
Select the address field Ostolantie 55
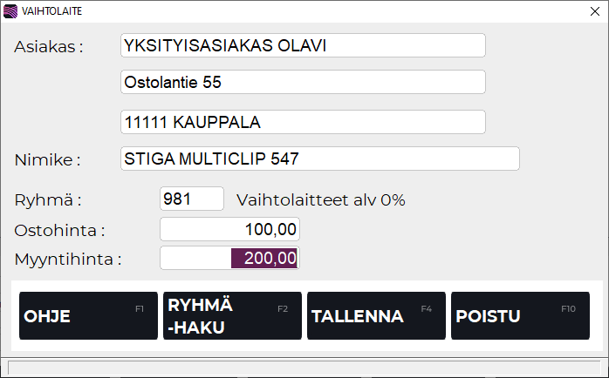(302, 83)
